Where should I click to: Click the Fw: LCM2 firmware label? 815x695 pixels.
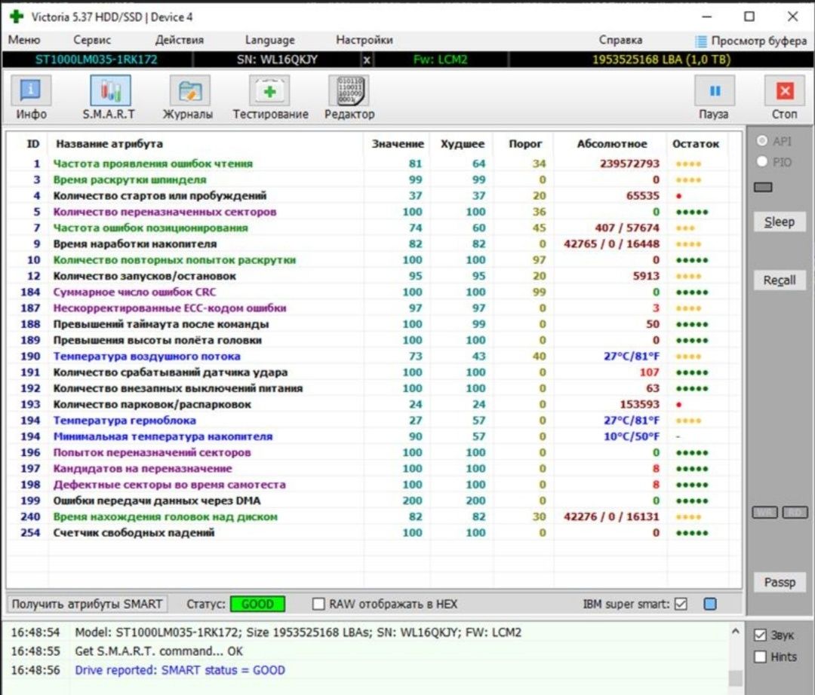440,60
